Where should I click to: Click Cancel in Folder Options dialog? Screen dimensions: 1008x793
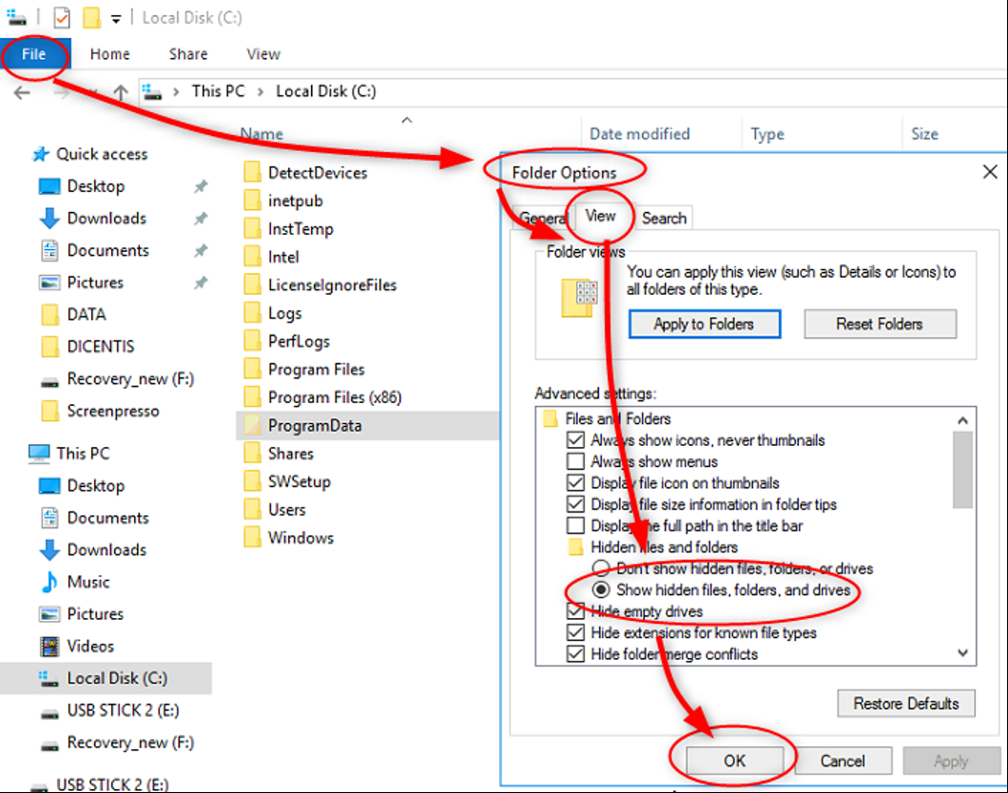[x=843, y=761]
